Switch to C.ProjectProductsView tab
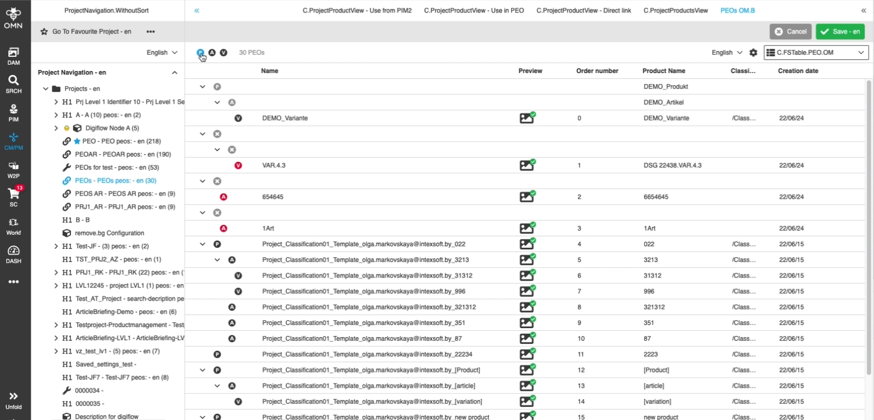The width and height of the screenshot is (874, 420). 676,10
